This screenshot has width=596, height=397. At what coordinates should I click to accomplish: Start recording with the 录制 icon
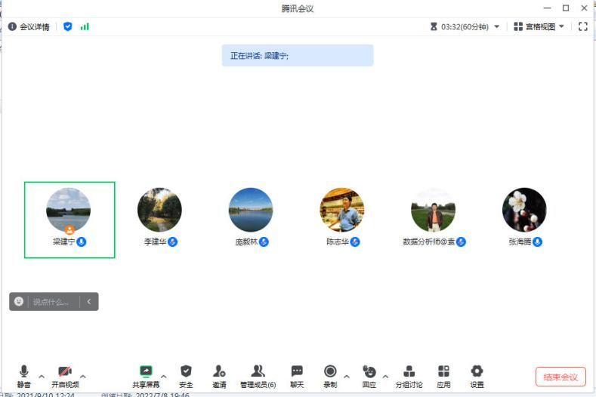(x=330, y=371)
